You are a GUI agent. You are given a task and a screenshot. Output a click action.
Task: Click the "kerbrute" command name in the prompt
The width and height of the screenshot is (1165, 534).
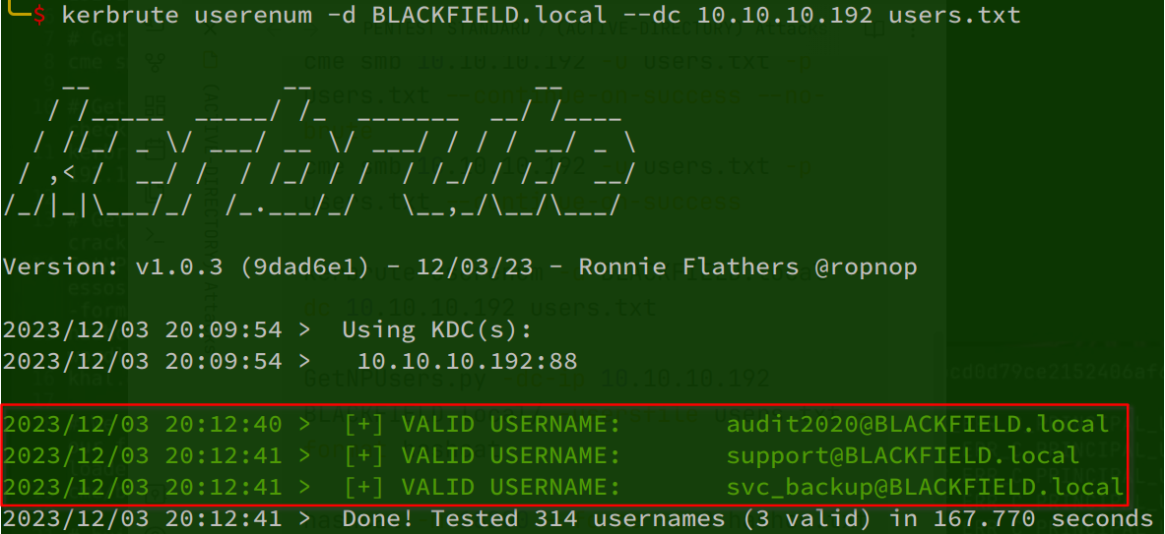[120, 16]
